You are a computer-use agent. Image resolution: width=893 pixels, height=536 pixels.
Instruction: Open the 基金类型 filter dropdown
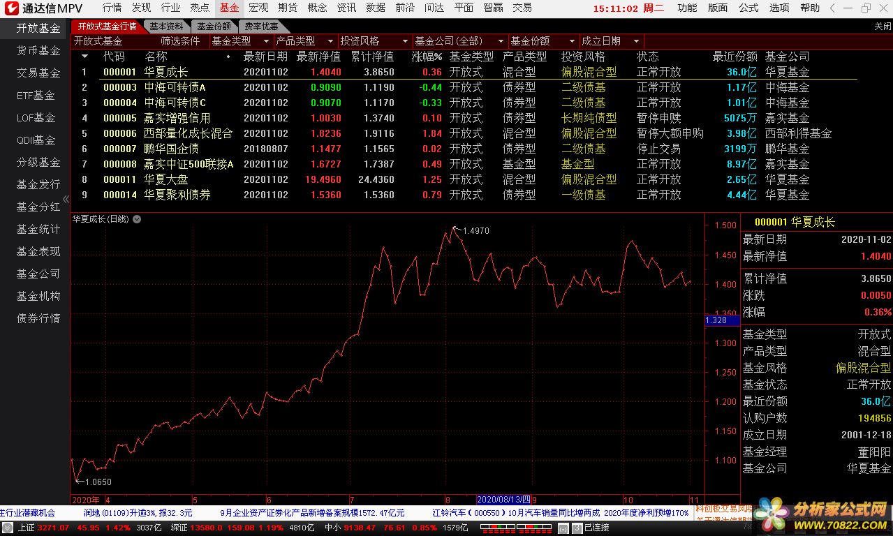(x=242, y=41)
